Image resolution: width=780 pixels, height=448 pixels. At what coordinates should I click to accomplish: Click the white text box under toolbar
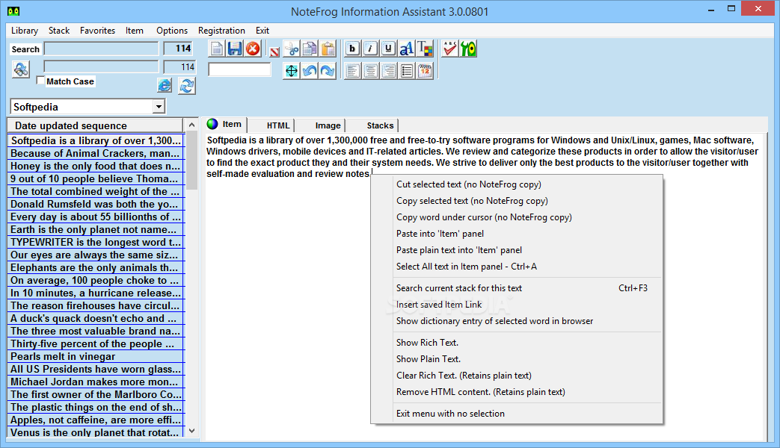[239, 69]
